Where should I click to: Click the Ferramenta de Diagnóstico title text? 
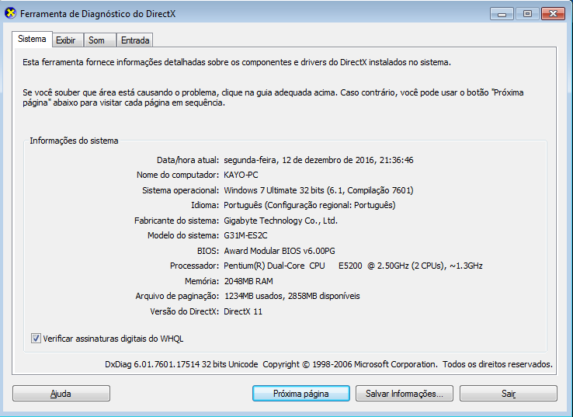[98, 14]
